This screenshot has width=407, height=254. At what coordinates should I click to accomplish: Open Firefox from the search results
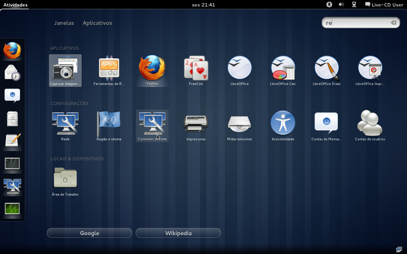(x=152, y=71)
